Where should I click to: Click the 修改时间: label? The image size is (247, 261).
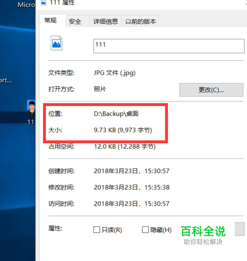(61, 187)
